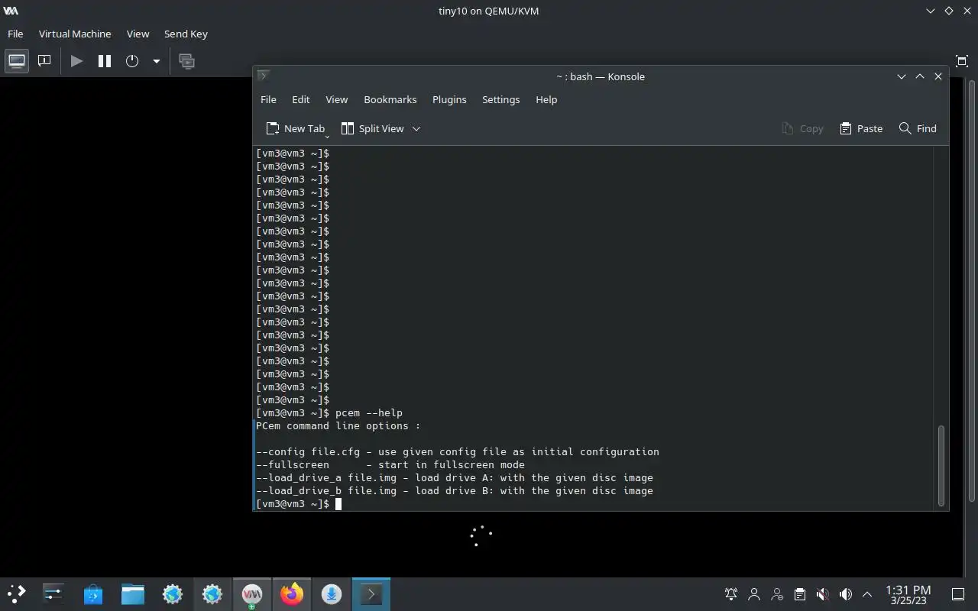Open Konsole Edit menu
Screen dimensions: 978x611
(301, 99)
